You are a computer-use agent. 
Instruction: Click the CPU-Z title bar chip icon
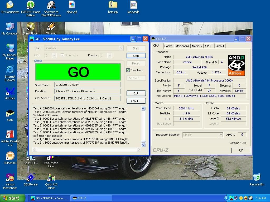click(153, 39)
